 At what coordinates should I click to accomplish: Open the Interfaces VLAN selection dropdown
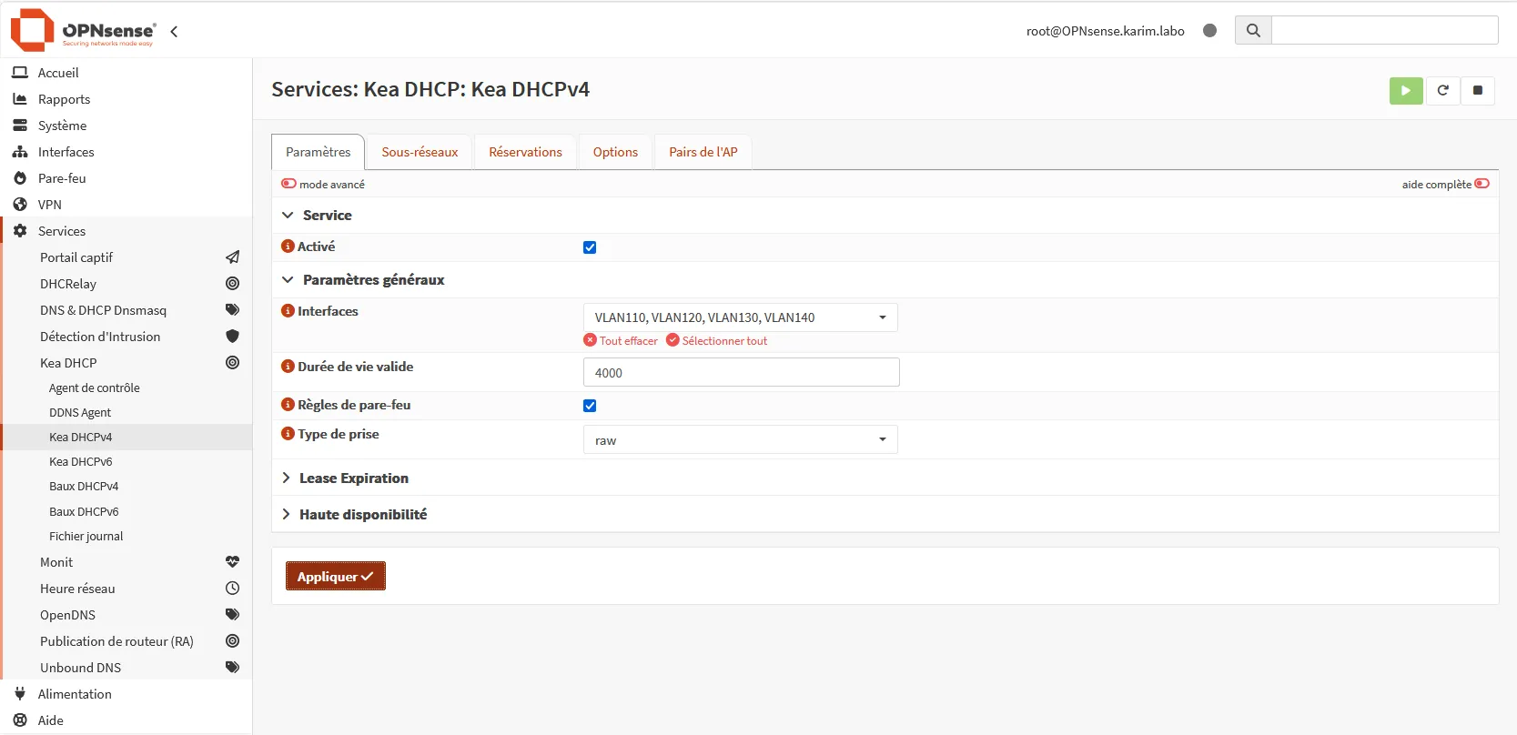pyautogui.click(x=741, y=317)
